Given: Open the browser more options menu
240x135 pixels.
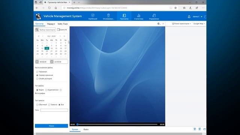Looking at the screenshot, I should [203, 8].
